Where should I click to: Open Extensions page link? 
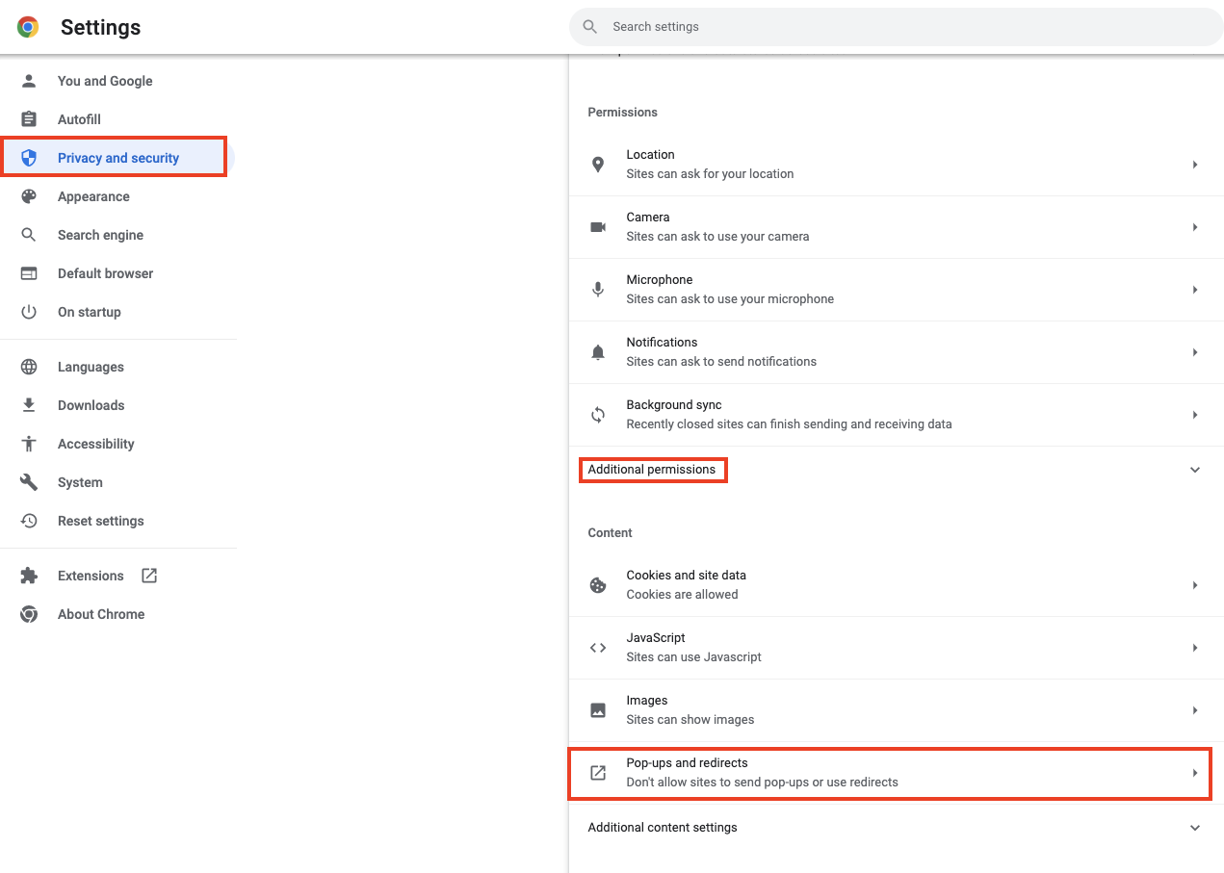91,576
